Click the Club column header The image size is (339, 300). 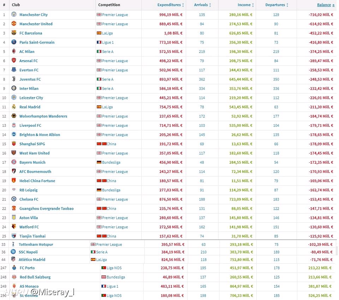pyautogui.click(x=16, y=5)
